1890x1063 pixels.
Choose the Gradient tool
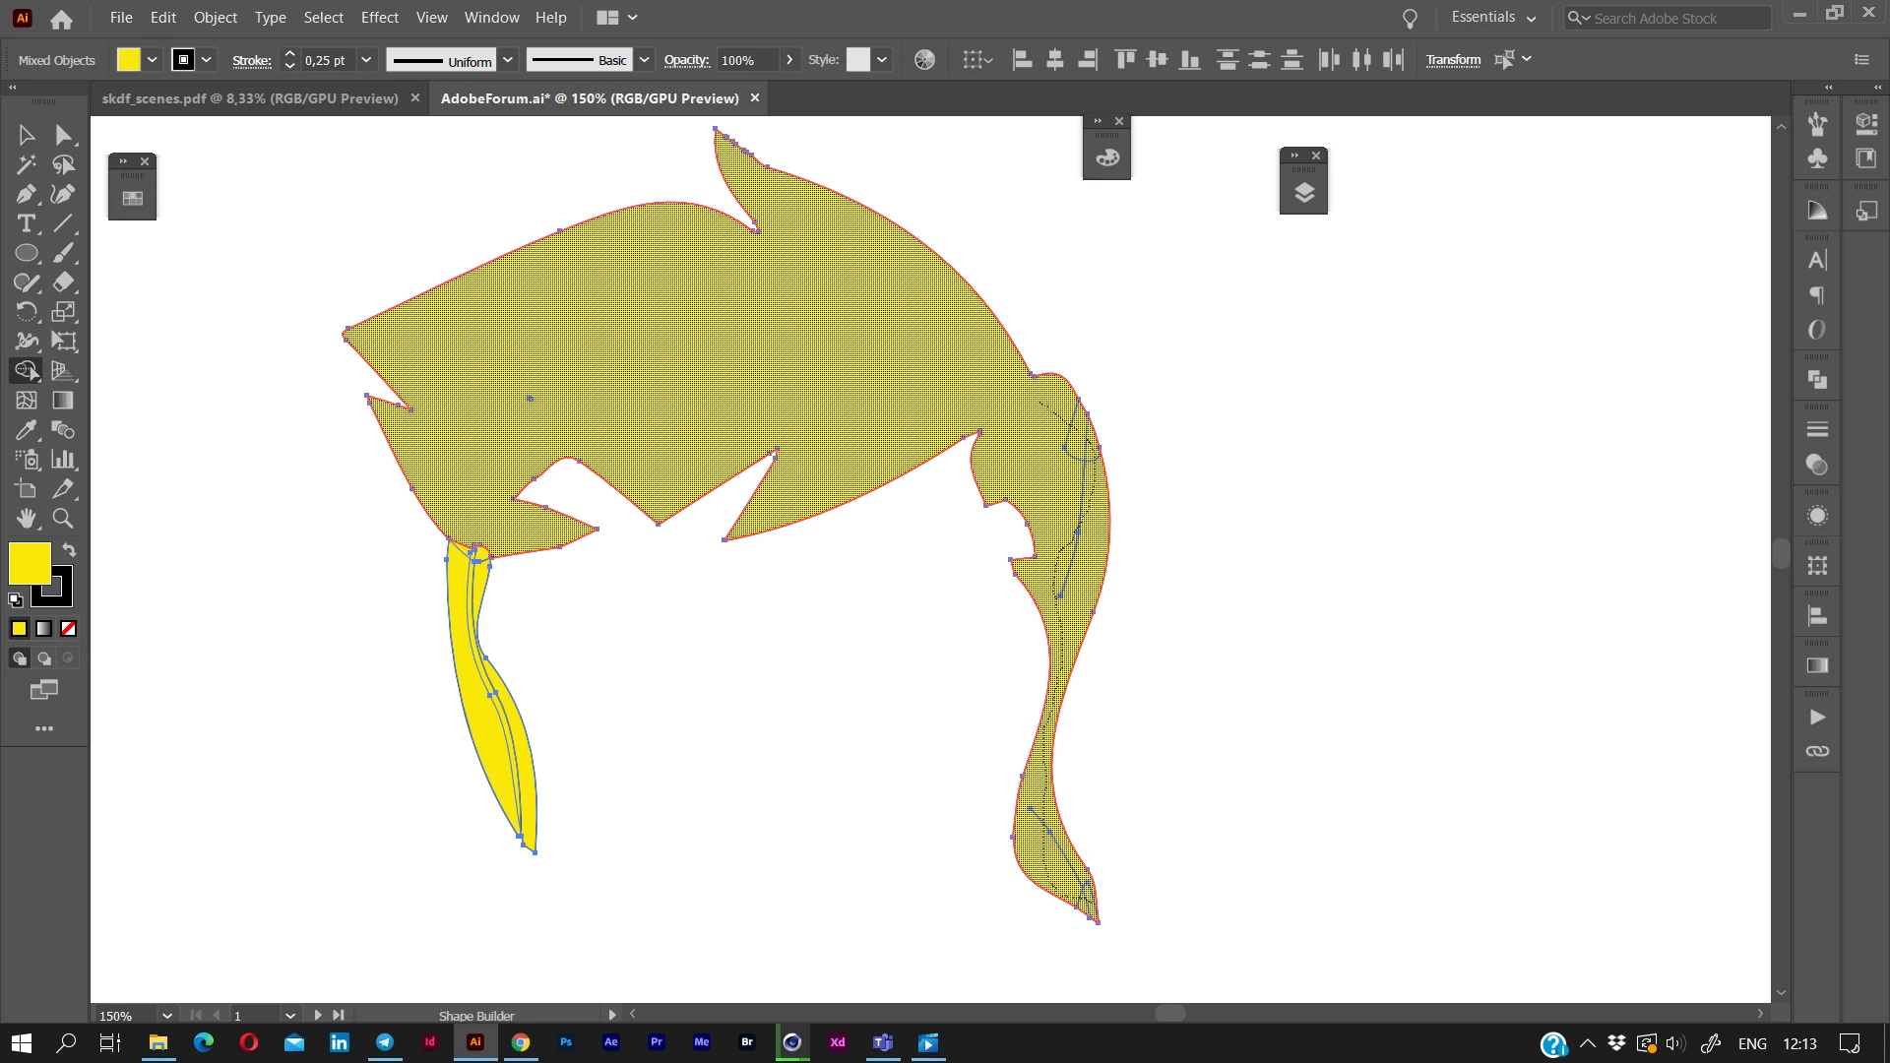63,401
